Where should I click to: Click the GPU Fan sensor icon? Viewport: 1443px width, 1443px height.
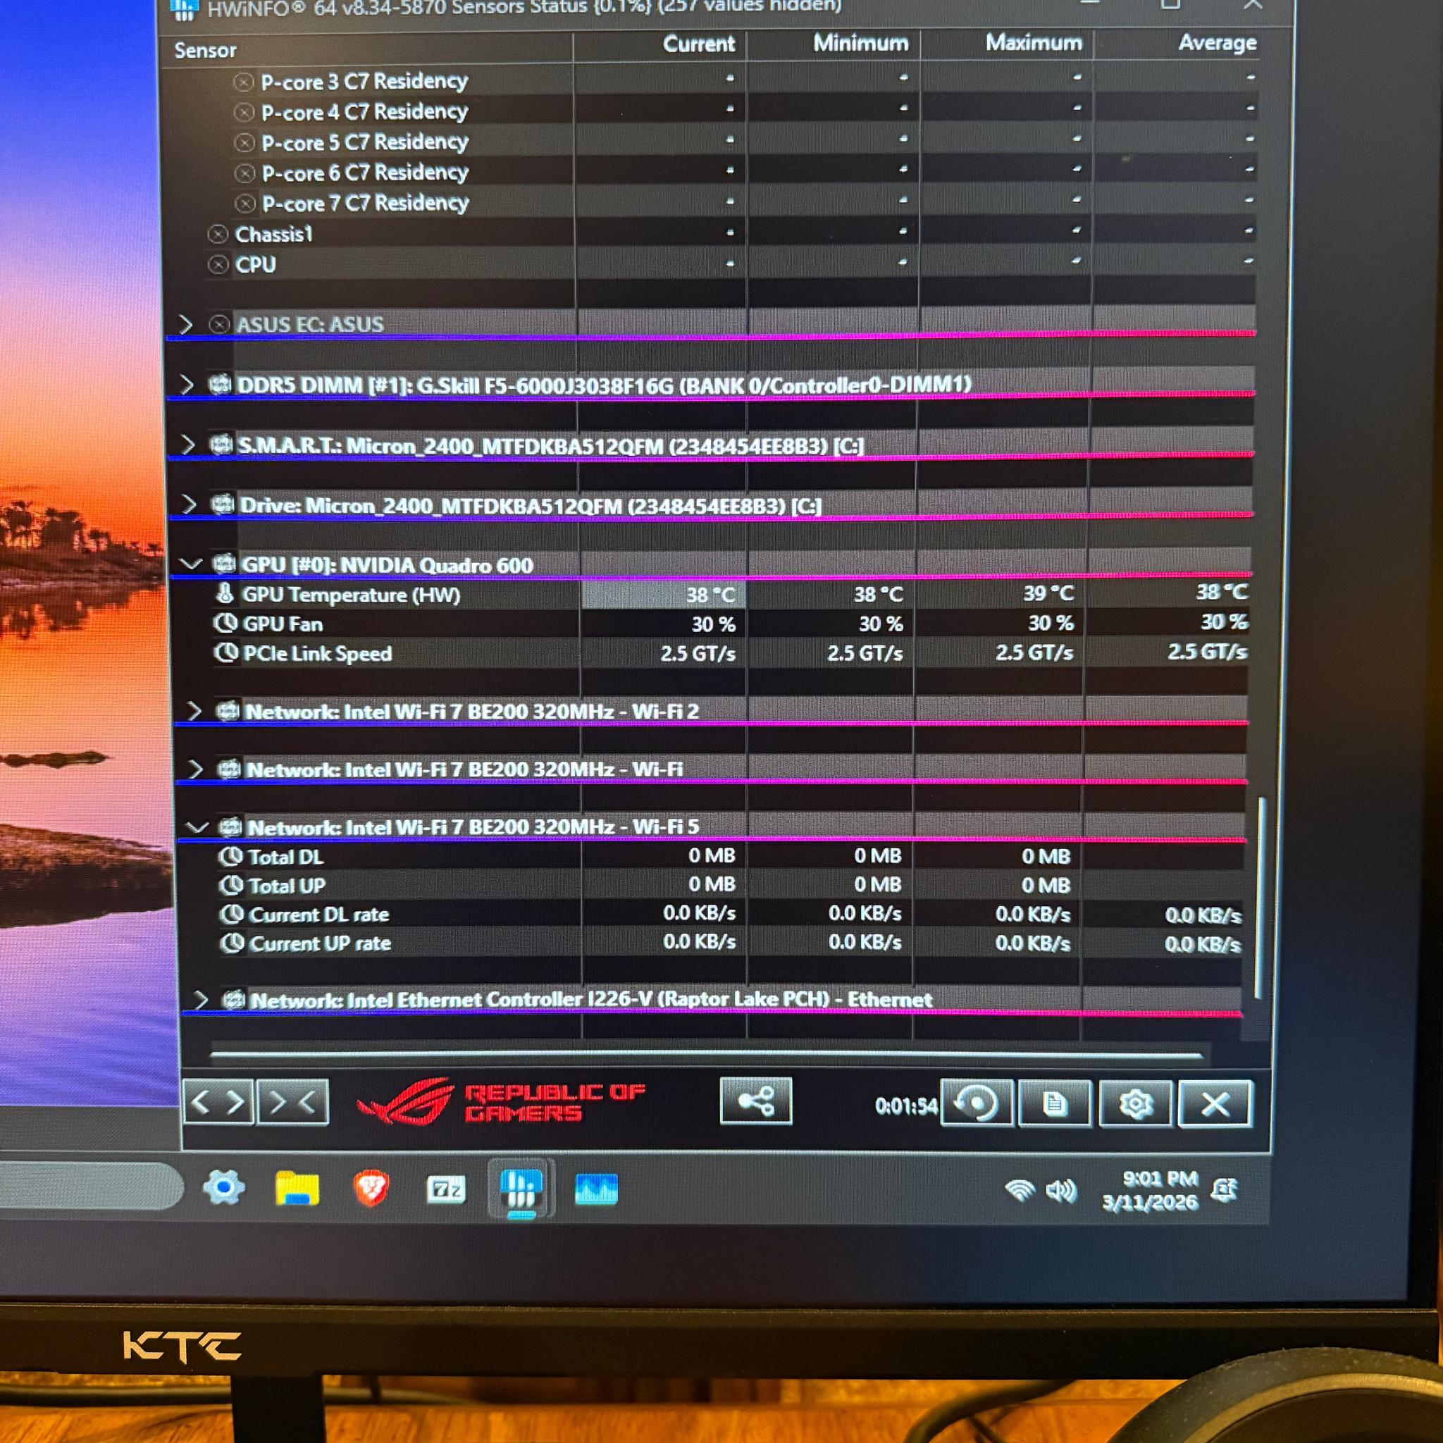(225, 623)
